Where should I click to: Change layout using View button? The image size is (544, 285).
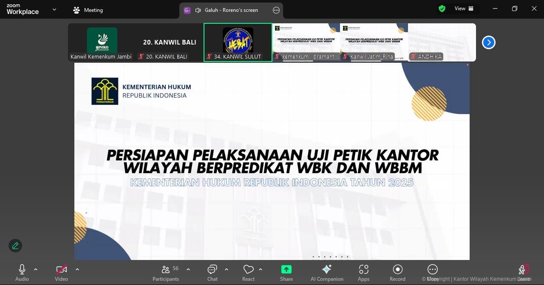[464, 8]
